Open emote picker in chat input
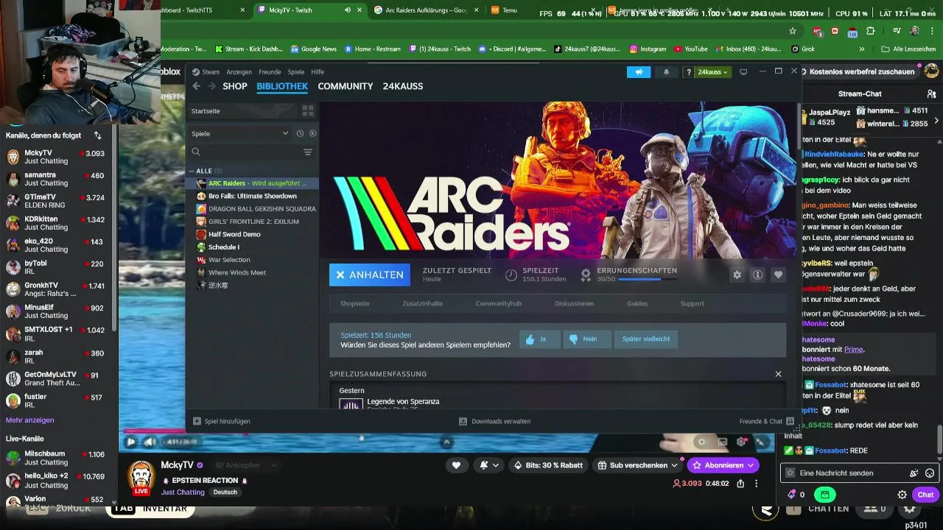Viewport: 943px width, 530px height. coord(930,473)
